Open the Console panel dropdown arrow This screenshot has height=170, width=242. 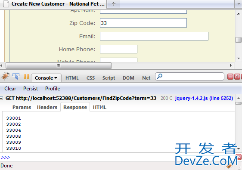(x=56, y=78)
